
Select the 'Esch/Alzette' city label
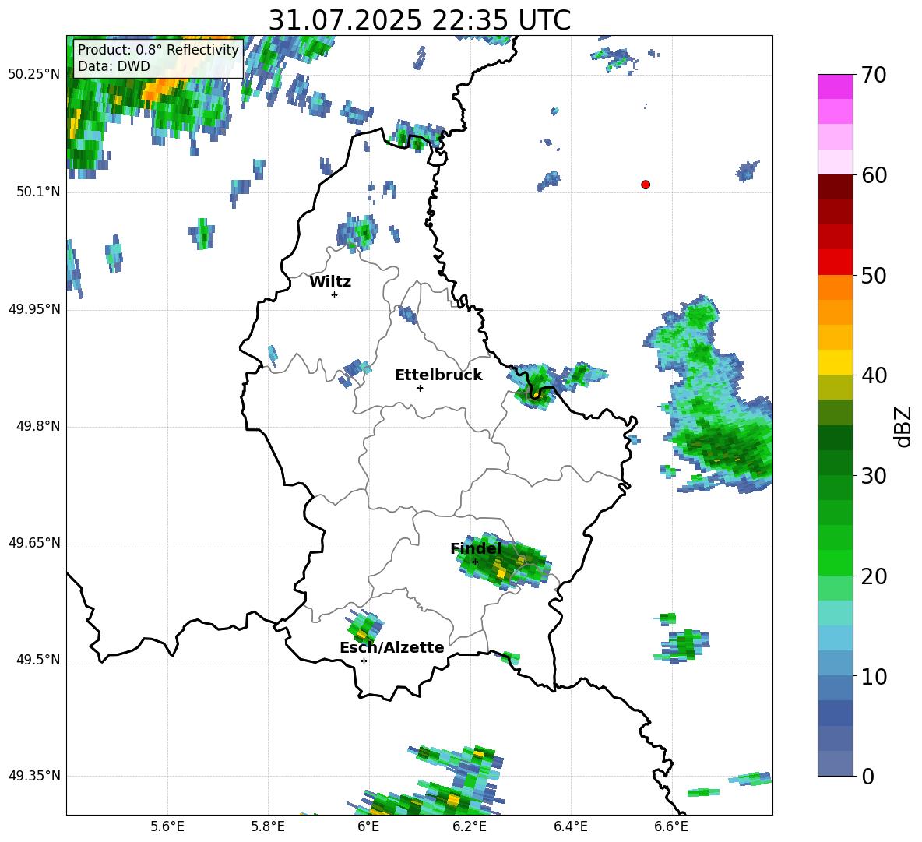[x=392, y=647]
